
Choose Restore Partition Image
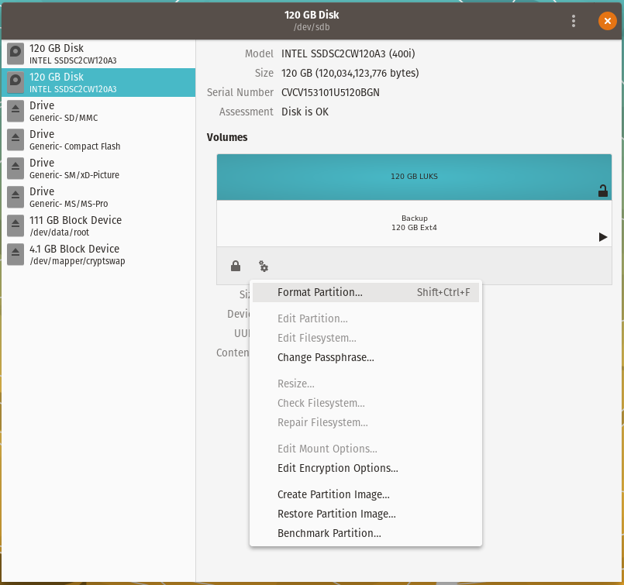point(336,514)
